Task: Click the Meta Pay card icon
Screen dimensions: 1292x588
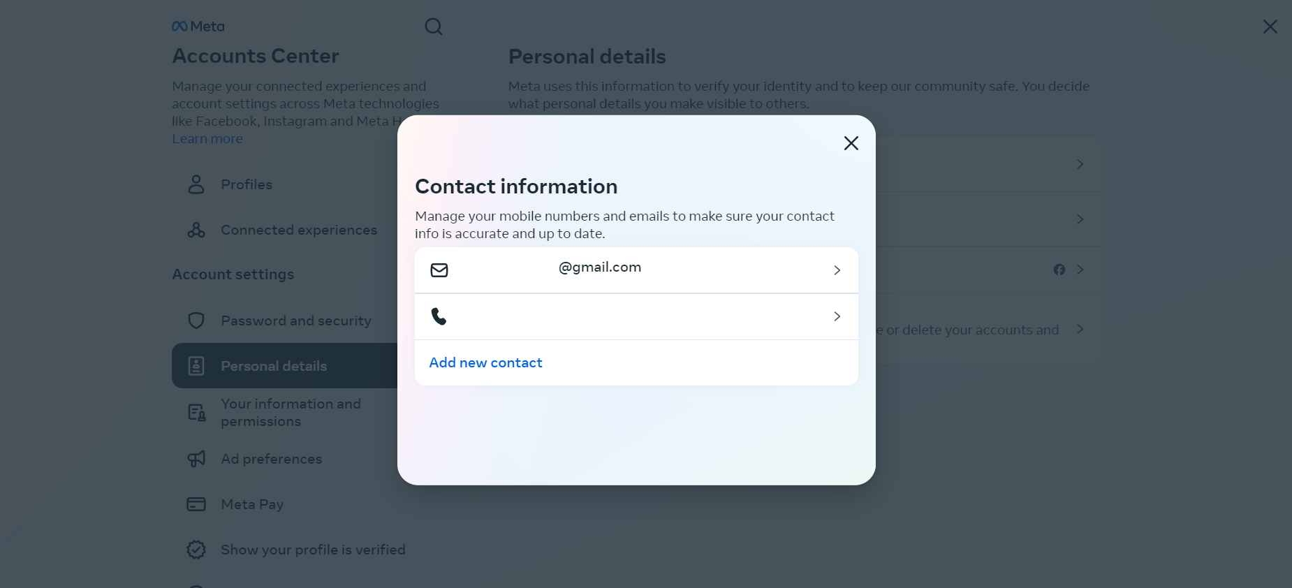Action: tap(196, 504)
